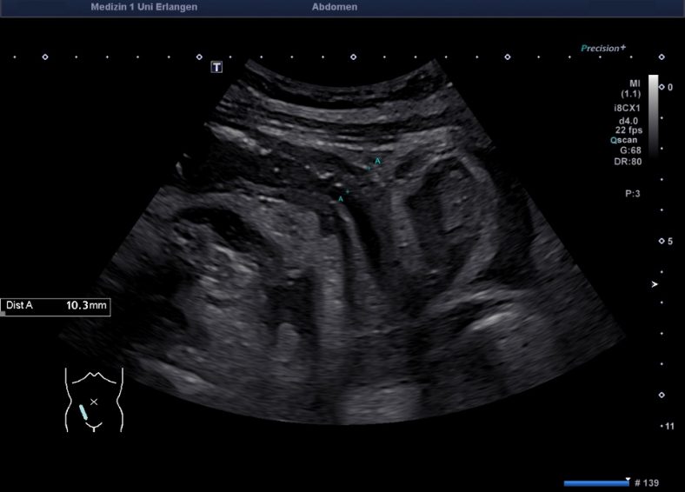Viewport: 685px width, 492px height.
Task: Click the Precision+ indicator
Action: tap(603, 49)
